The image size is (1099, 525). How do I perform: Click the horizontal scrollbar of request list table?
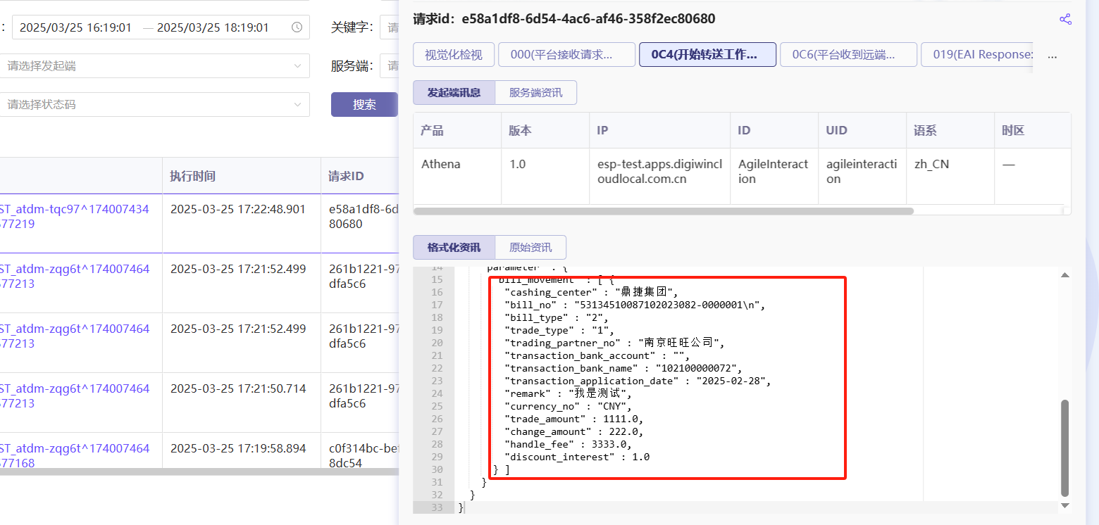click(x=199, y=472)
